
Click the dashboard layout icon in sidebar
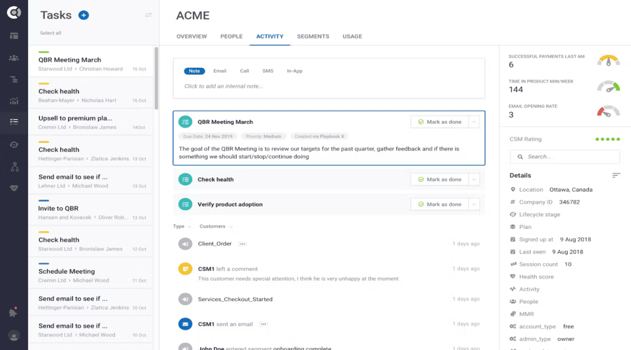pyautogui.click(x=14, y=36)
